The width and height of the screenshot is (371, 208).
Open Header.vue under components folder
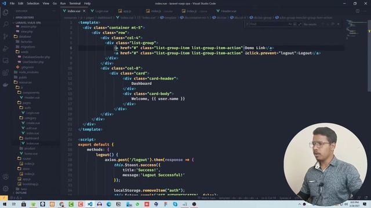[32, 98]
